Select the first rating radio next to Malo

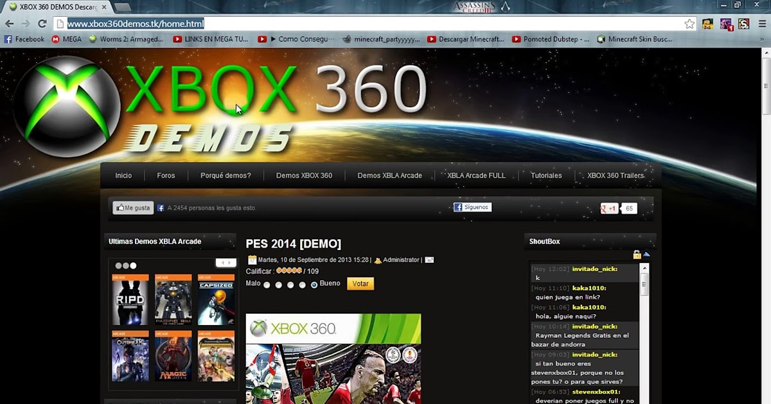point(267,285)
